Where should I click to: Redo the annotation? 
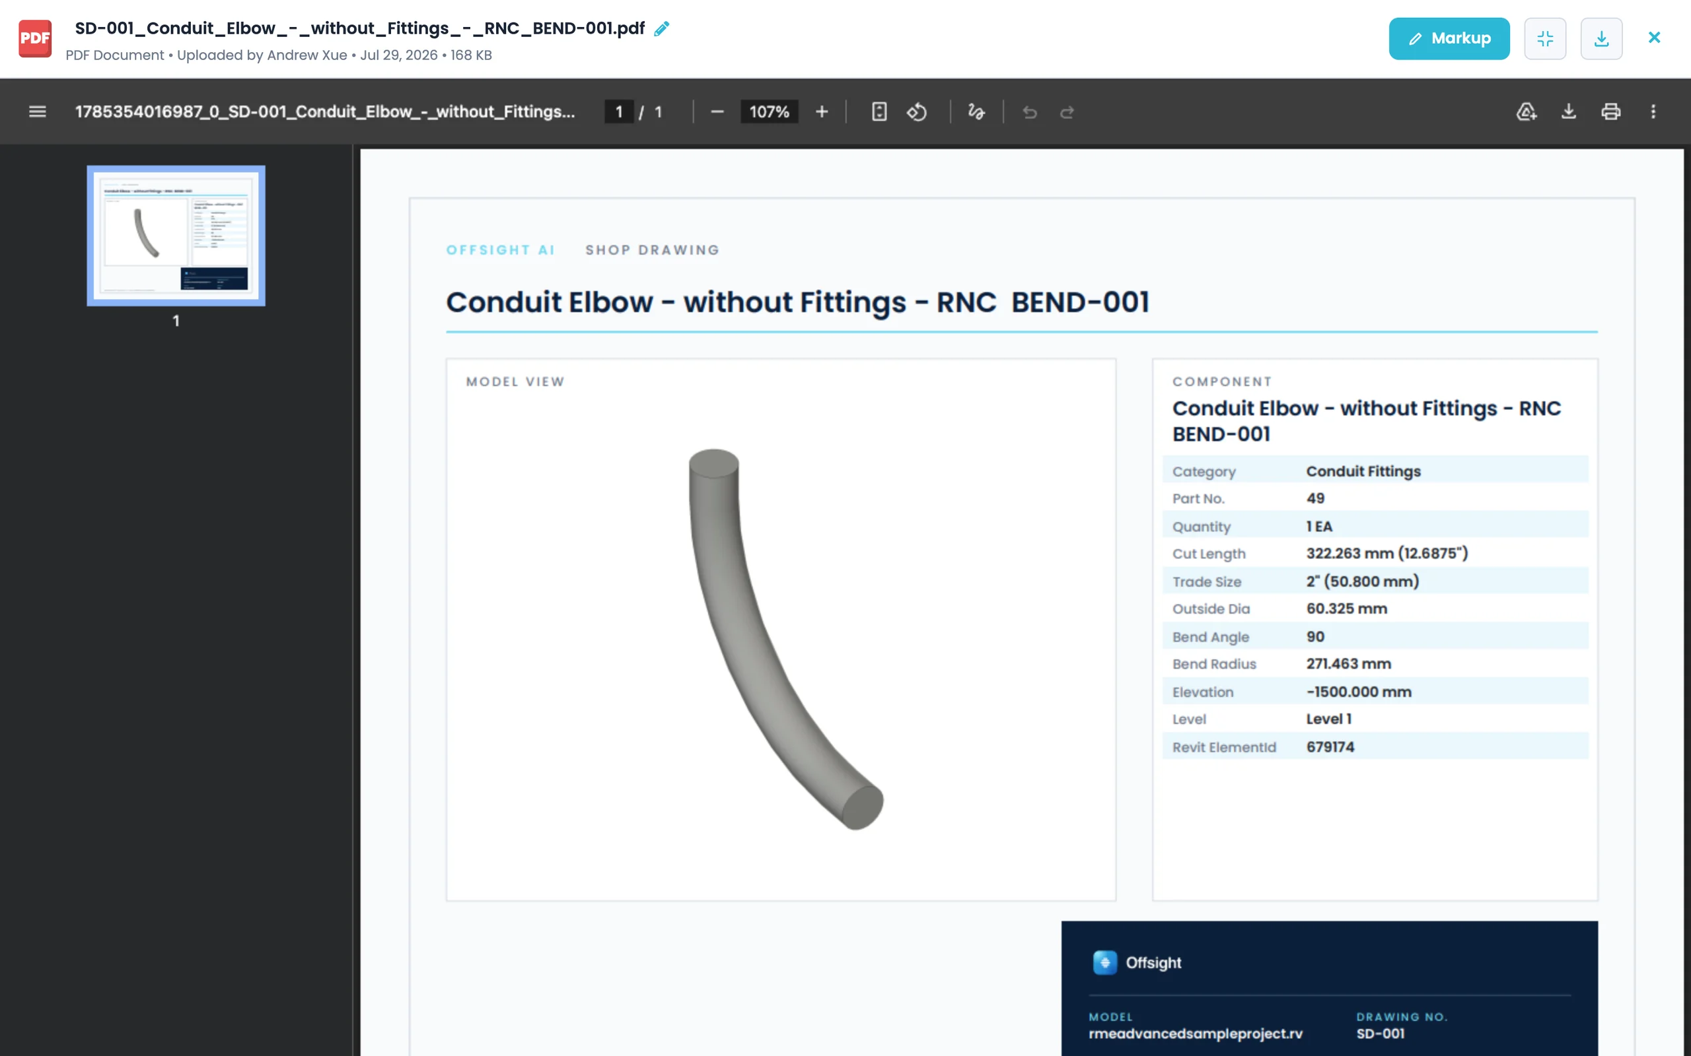click(x=1066, y=112)
